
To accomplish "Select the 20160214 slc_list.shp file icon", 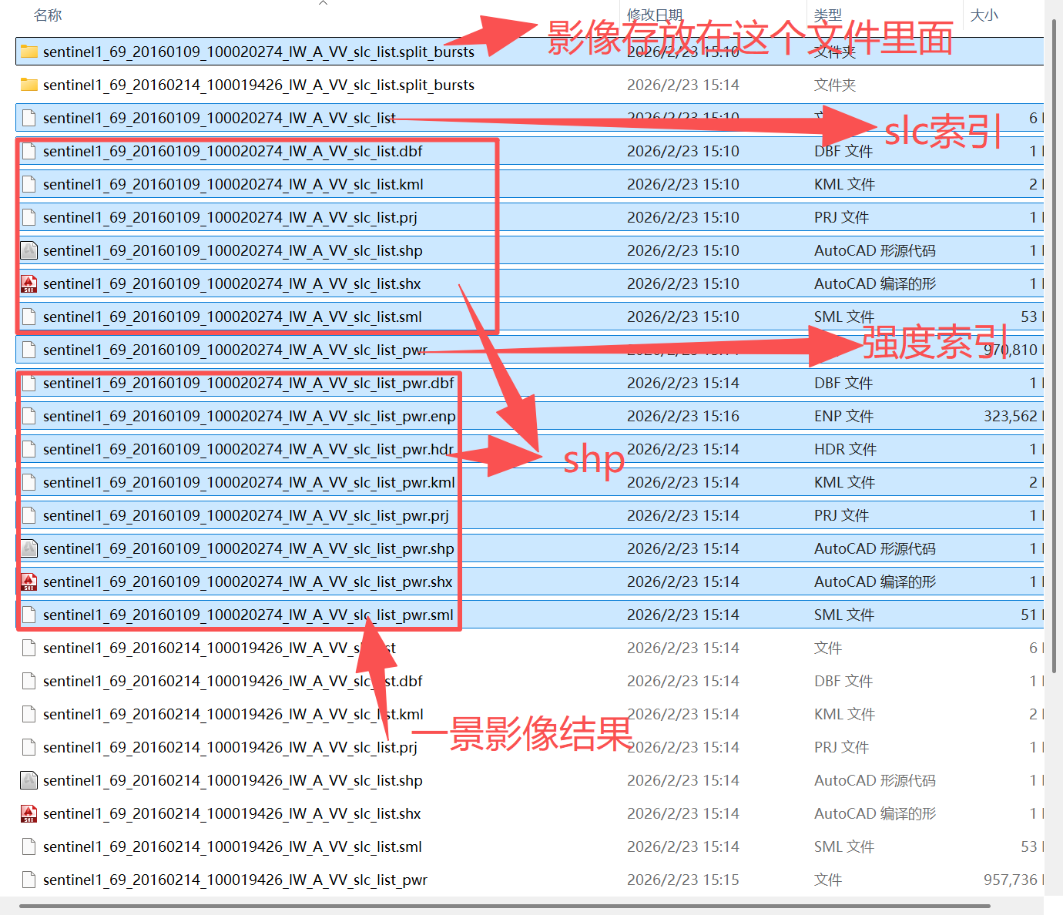I will coord(29,780).
